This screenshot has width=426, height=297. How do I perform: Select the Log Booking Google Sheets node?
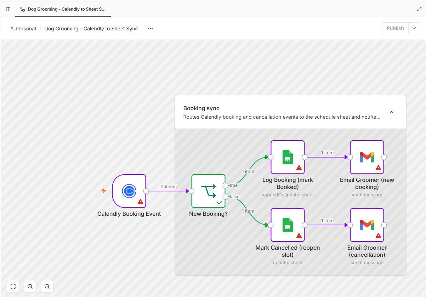[288, 157]
